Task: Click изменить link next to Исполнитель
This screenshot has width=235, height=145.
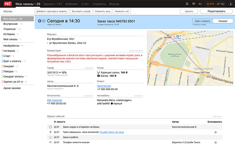Action: pyautogui.click(x=89, y=96)
